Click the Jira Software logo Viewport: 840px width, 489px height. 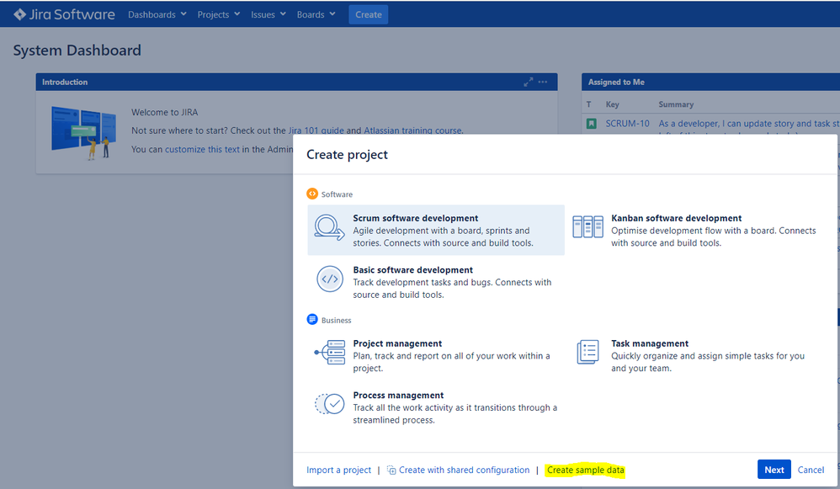point(64,14)
